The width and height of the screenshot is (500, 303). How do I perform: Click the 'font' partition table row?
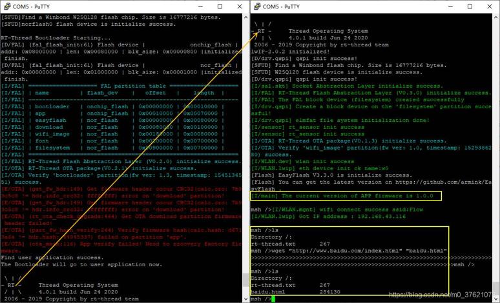[112, 141]
